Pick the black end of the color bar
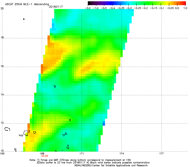The width and height of the screenshot is (190, 167). click(x=90, y=3)
